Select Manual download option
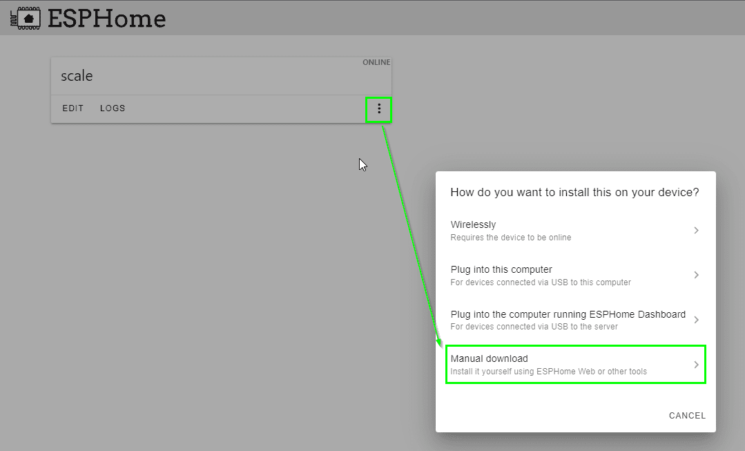This screenshot has height=451, width=745. [x=575, y=365]
